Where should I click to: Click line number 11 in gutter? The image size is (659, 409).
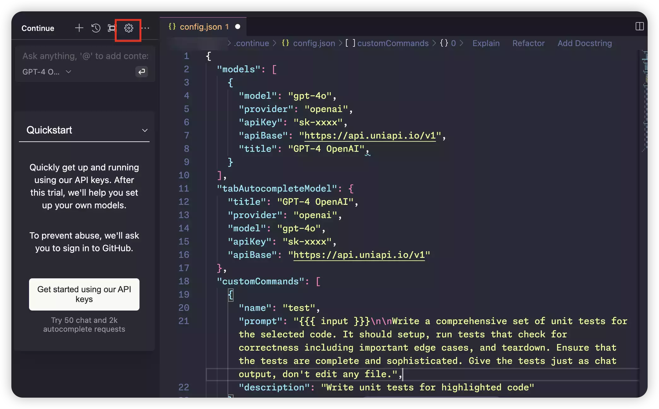(x=184, y=189)
